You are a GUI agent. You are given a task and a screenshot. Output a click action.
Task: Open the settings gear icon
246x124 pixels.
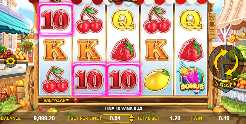[x=10, y=61]
